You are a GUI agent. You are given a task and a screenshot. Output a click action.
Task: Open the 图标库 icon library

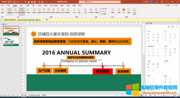tap(58, 11)
